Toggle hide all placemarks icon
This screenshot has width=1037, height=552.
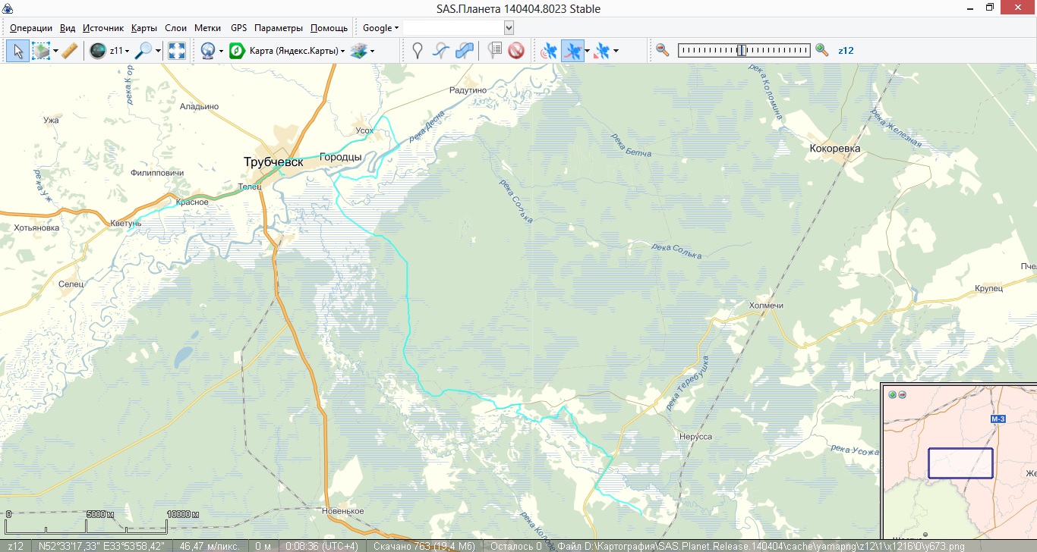pyautogui.click(x=516, y=51)
